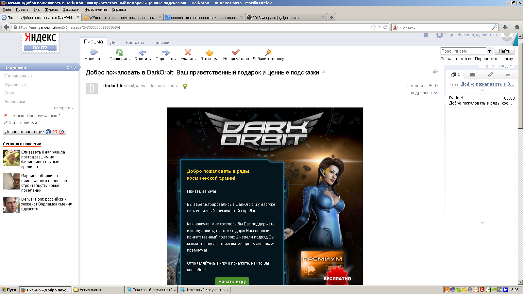The width and height of the screenshot is (523, 294).
Task: Switch to the WMmail.ru browser tab
Action: [x=122, y=18]
